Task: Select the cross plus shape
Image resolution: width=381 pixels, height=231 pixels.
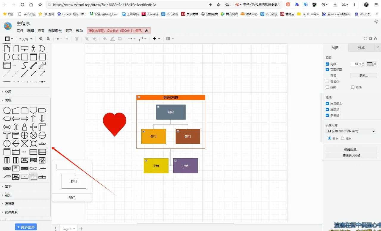Action: click(x=33, y=127)
